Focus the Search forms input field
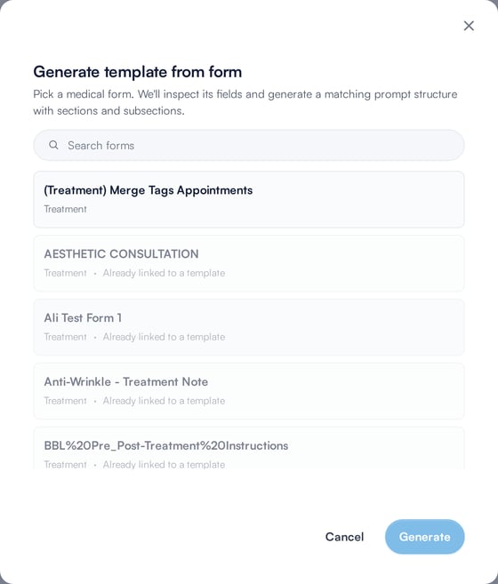 pyautogui.click(x=249, y=145)
